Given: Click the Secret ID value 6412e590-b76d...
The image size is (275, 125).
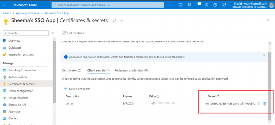Looking at the screenshot, I should (231, 104).
